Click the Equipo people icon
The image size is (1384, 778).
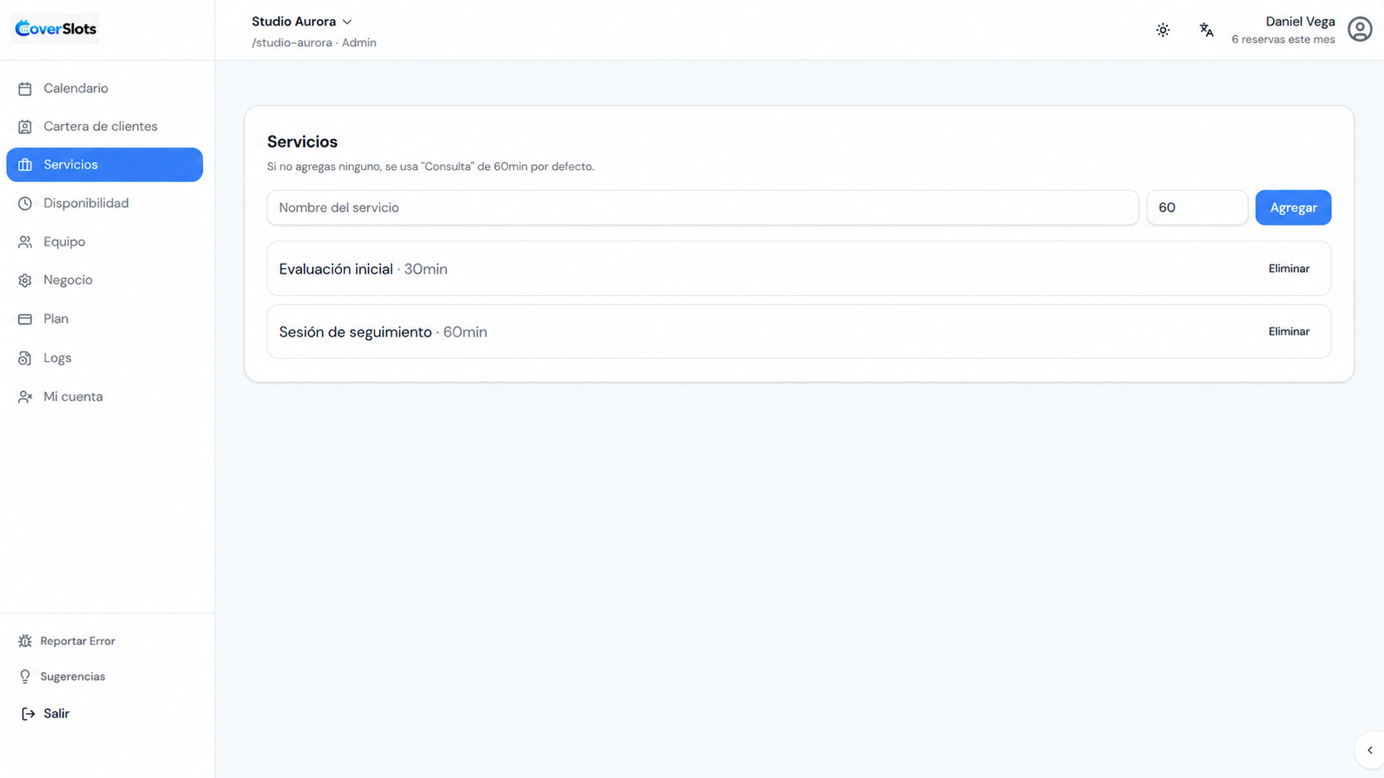click(x=25, y=242)
